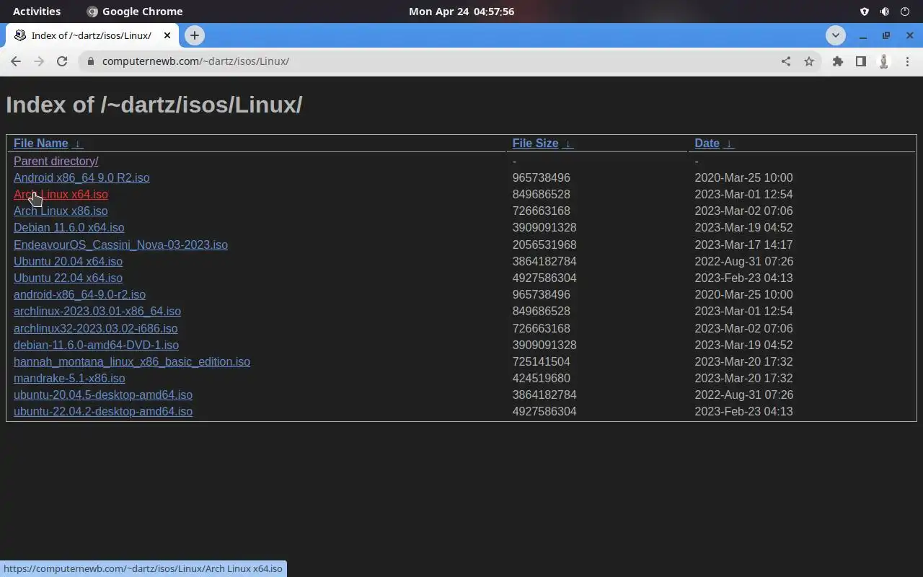The height and width of the screenshot is (577, 923).
Task: Download ubuntu-22.04.2-desktop-amd64.iso
Action: click(103, 411)
